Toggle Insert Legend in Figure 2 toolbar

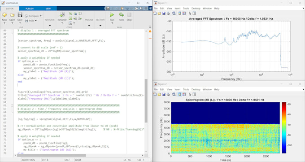(184, 94)
